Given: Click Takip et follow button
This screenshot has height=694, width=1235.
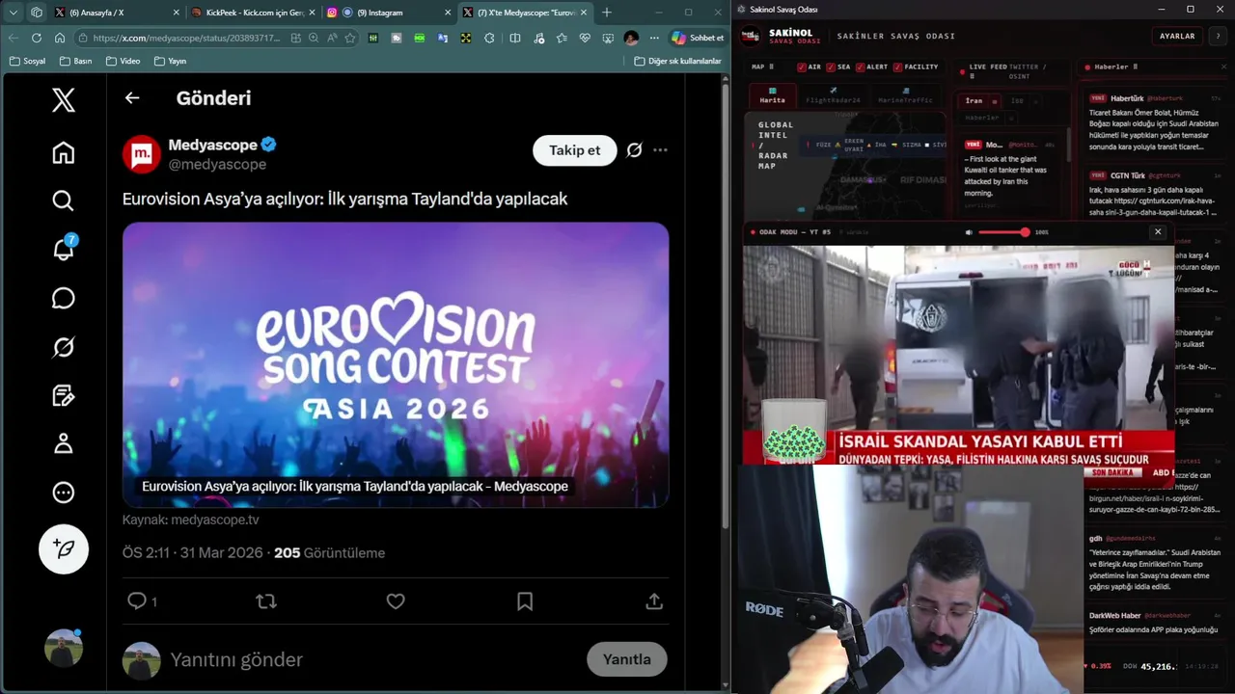Looking at the screenshot, I should tap(575, 150).
